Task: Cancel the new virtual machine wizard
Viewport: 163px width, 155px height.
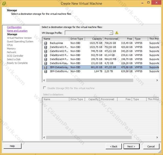Action: point(151,146)
